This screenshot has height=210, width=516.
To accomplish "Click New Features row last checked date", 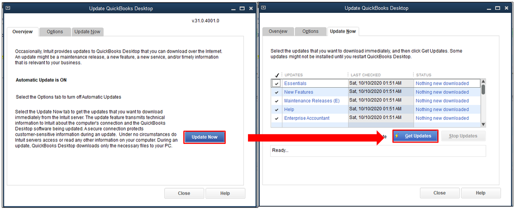I will coord(375,91).
